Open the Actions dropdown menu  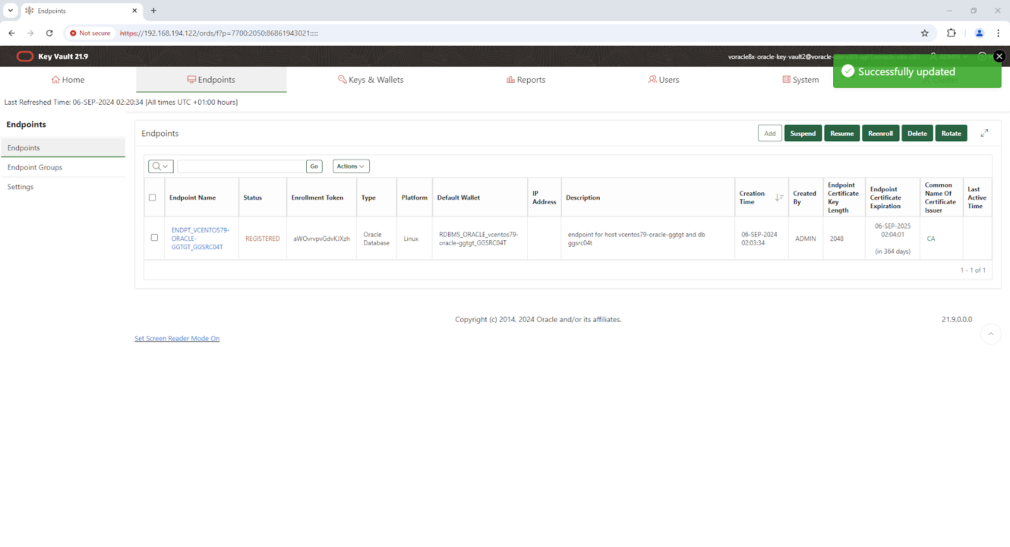pos(351,166)
